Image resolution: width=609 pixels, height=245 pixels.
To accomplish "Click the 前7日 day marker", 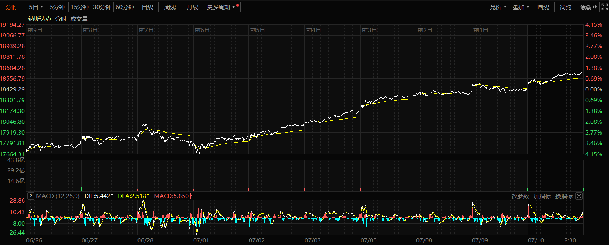I will point(146,30).
